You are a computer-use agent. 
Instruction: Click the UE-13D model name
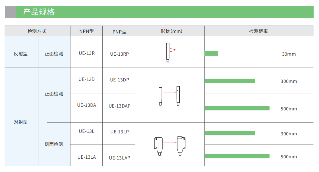coord(87,79)
